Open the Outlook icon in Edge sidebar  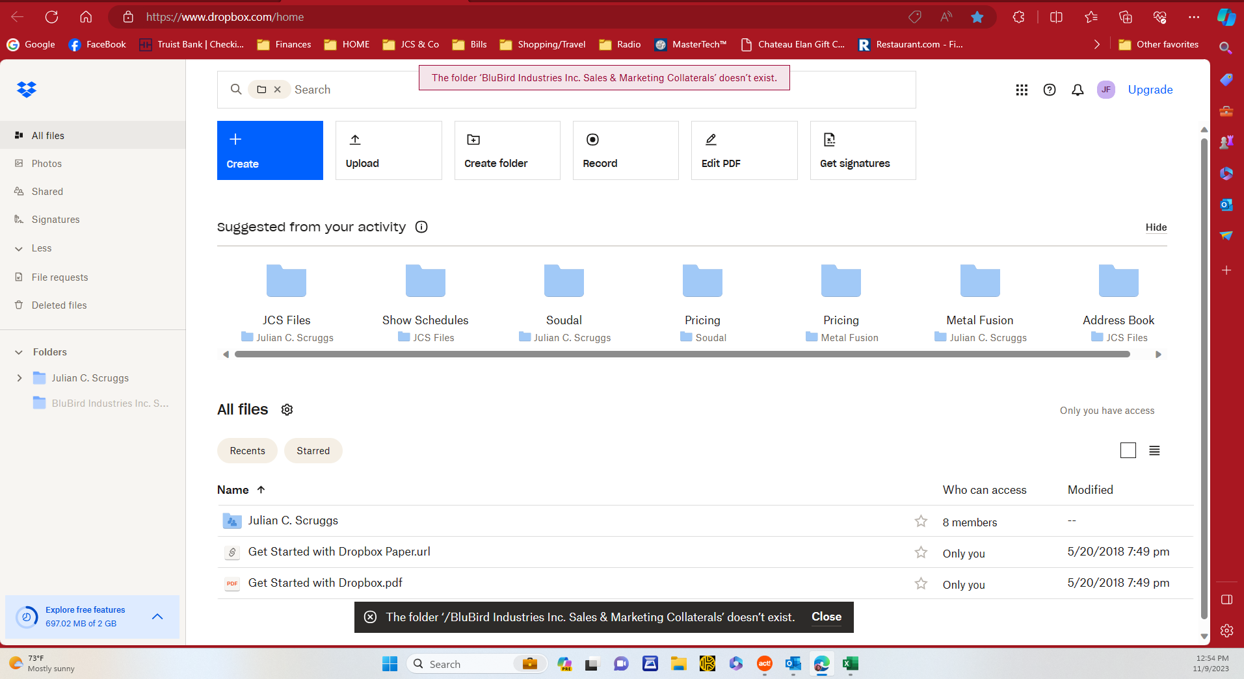coord(1226,205)
